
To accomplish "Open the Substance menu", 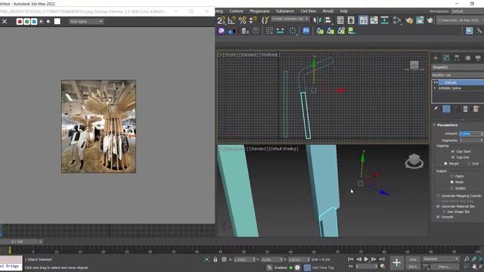I will tap(284, 11).
